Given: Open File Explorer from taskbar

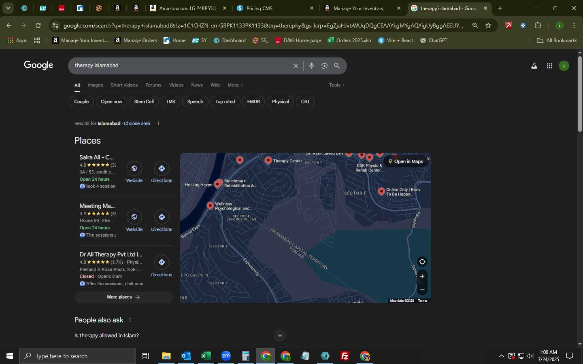Looking at the screenshot, I should [166, 356].
